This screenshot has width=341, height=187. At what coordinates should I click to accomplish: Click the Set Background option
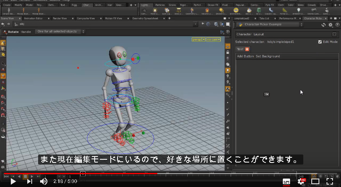(268, 56)
